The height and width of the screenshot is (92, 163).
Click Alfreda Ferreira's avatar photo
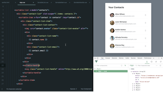pos(112,38)
